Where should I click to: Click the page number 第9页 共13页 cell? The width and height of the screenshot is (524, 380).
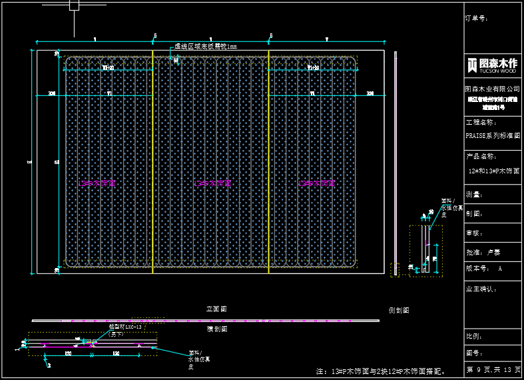pos(492,369)
